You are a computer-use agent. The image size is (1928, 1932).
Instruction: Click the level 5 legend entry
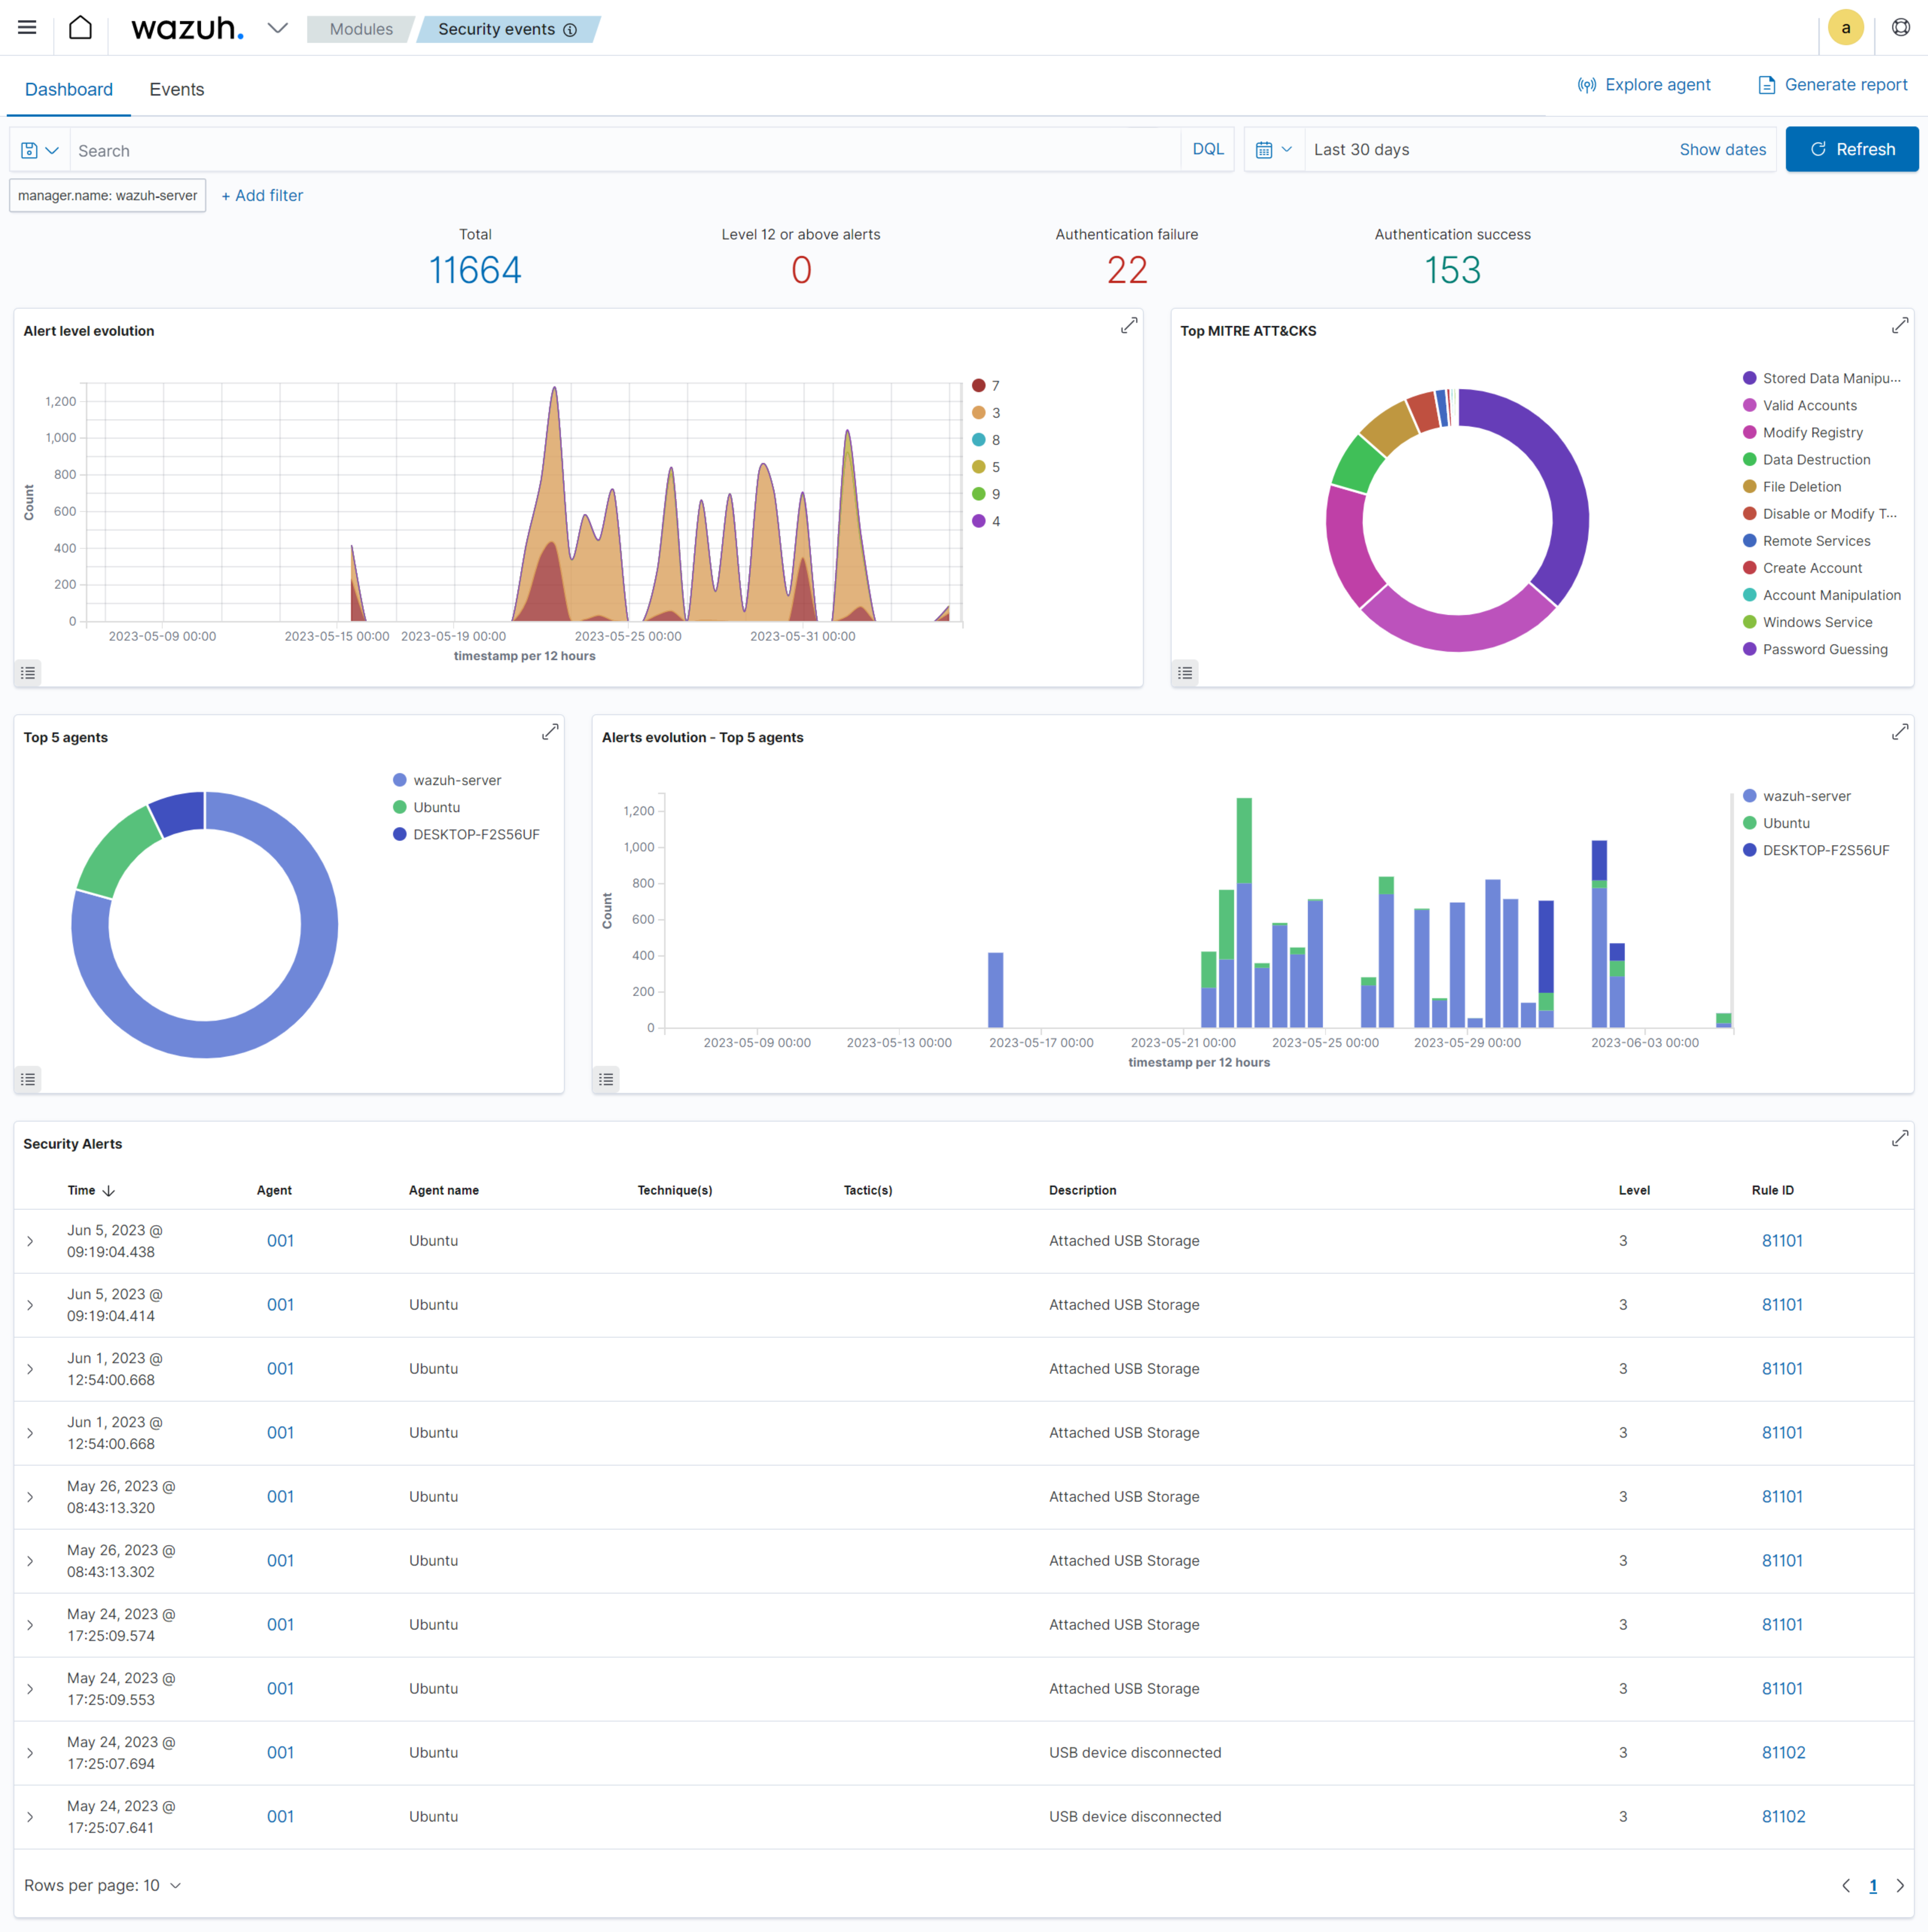[986, 467]
